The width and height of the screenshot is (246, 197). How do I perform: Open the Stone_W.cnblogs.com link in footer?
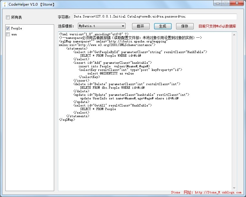coord(218,192)
